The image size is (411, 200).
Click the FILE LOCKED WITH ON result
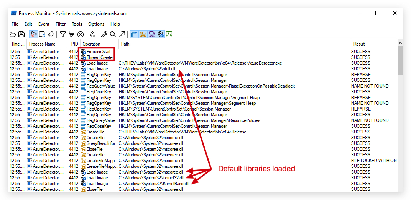(374, 161)
